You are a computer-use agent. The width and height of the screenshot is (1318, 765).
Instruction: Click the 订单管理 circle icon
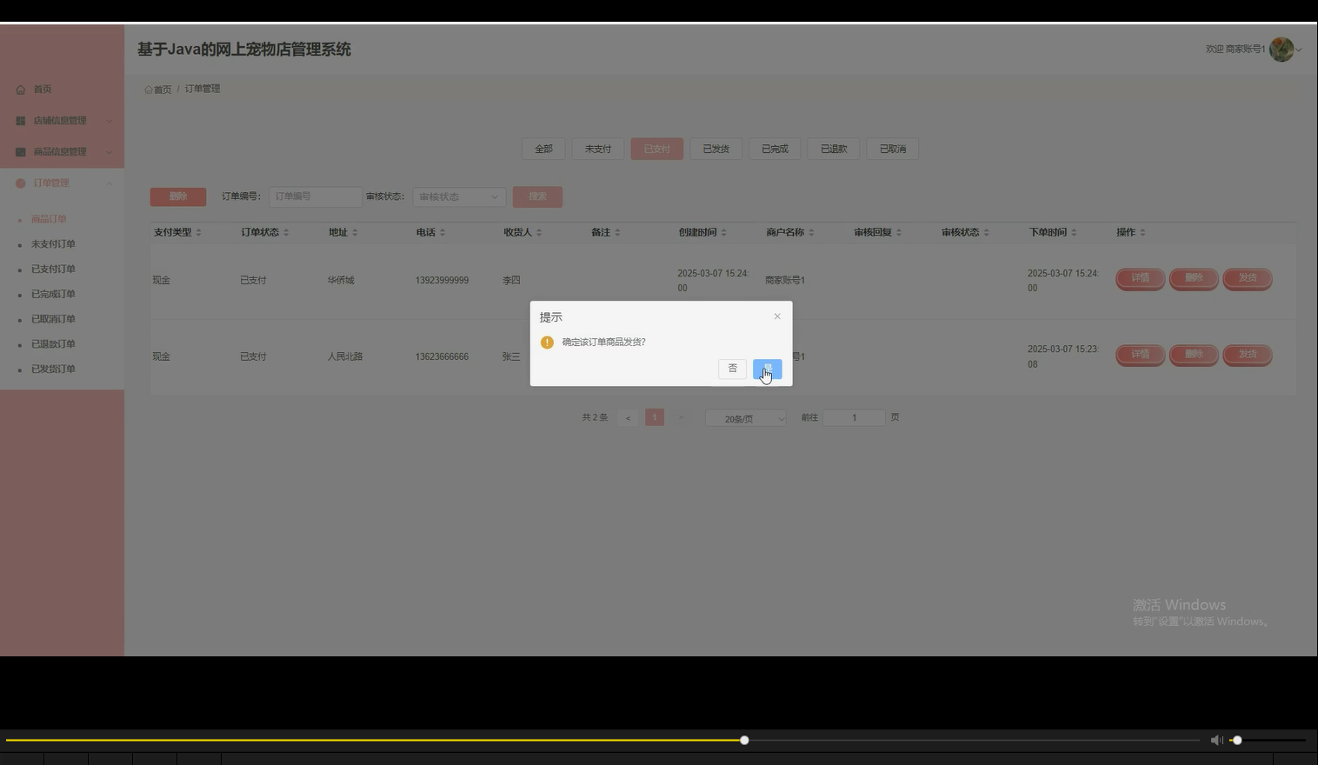(20, 183)
